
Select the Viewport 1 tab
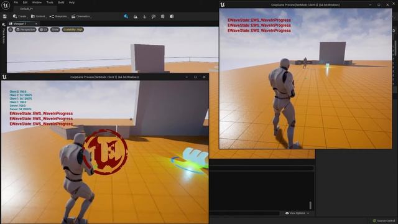tap(20, 24)
